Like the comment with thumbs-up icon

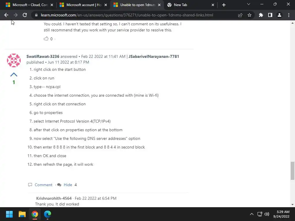[46, 39]
